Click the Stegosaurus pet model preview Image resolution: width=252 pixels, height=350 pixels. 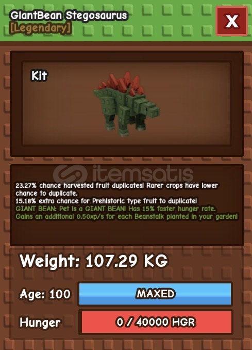126,104
